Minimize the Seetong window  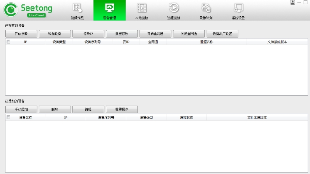point(299,2)
